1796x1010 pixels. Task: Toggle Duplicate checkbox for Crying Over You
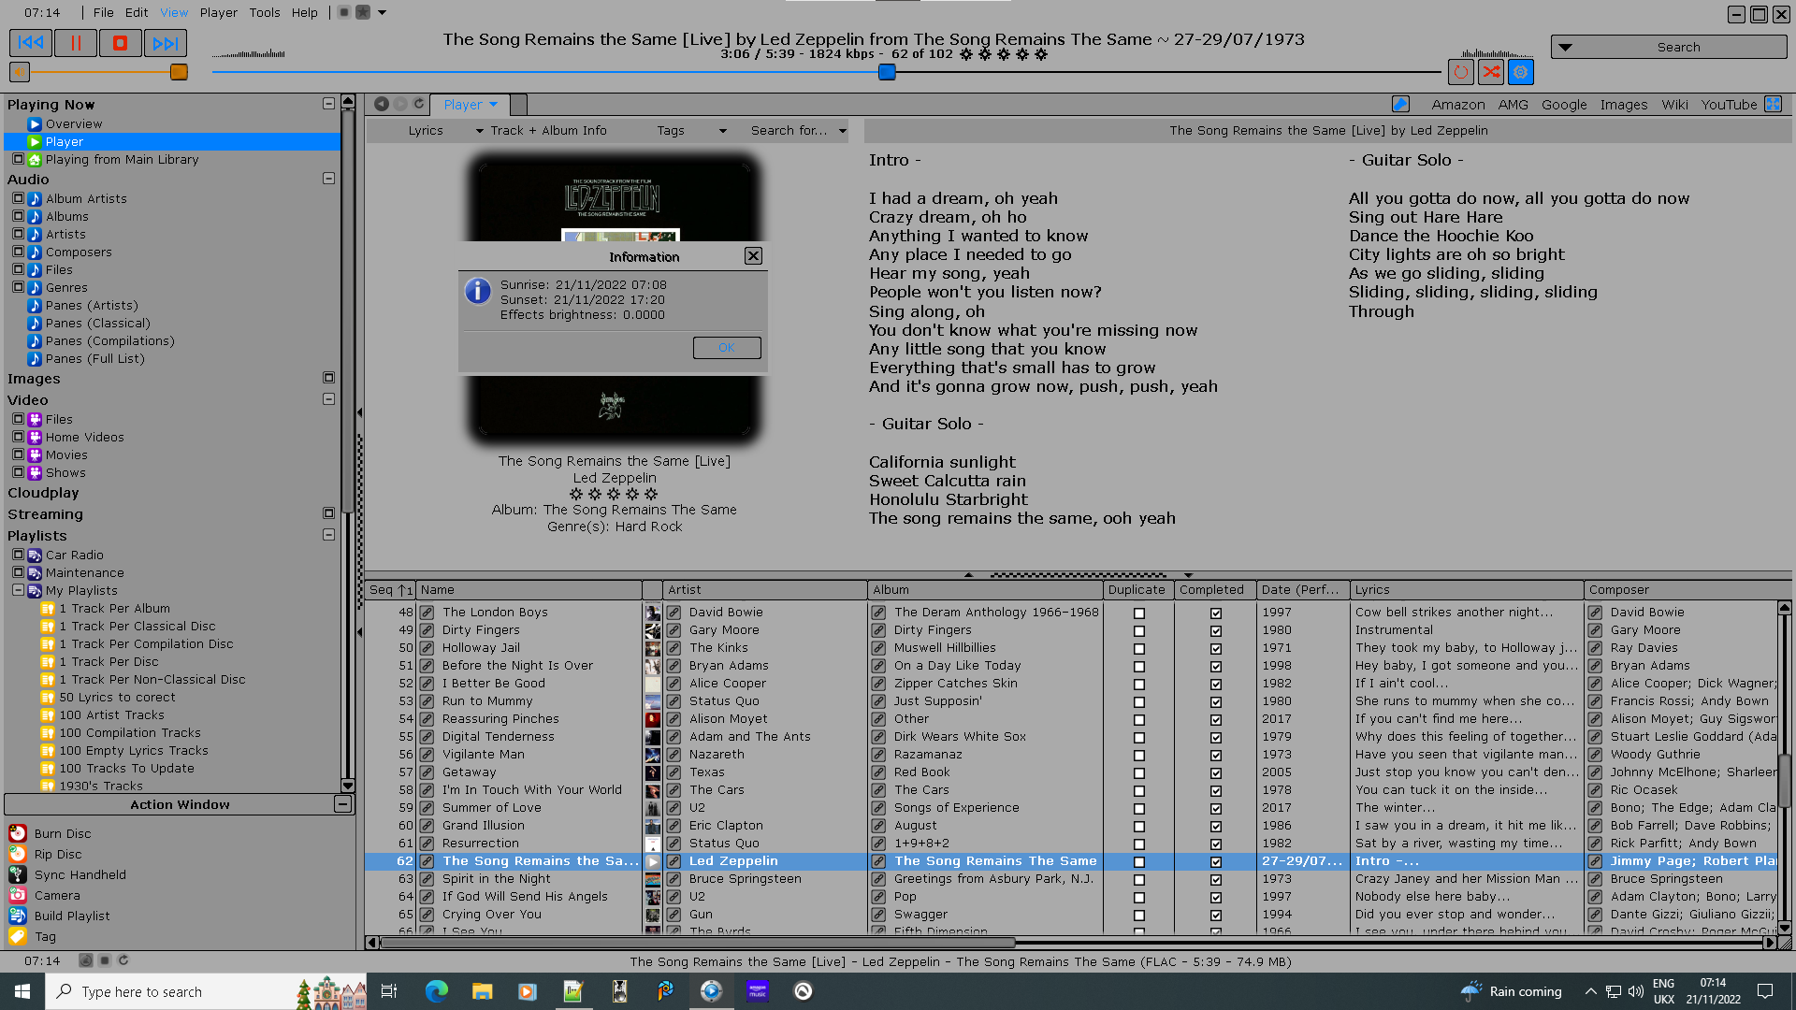coord(1138,916)
